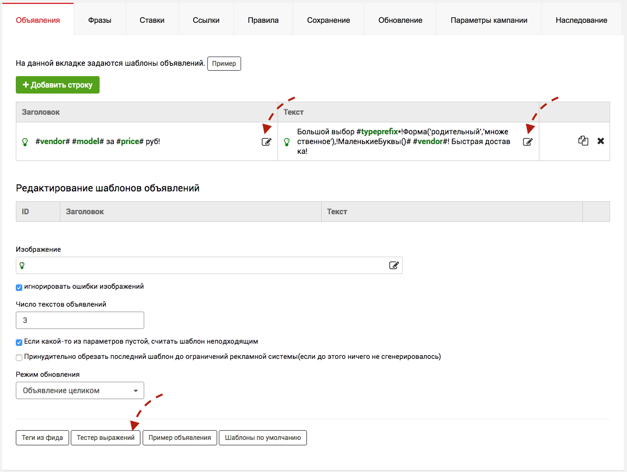This screenshot has height=472, width=627.
Task: Click the Пример button
Action: coord(224,64)
